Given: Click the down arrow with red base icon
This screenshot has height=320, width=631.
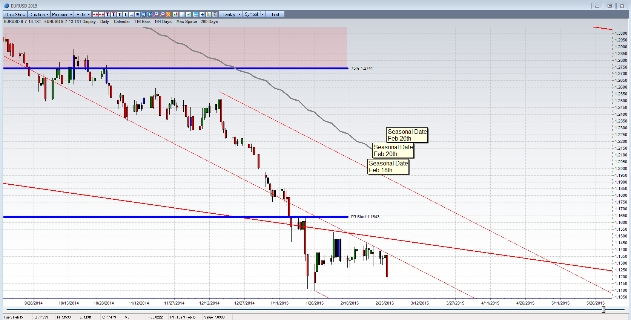Looking at the screenshot, I should (x=126, y=14).
